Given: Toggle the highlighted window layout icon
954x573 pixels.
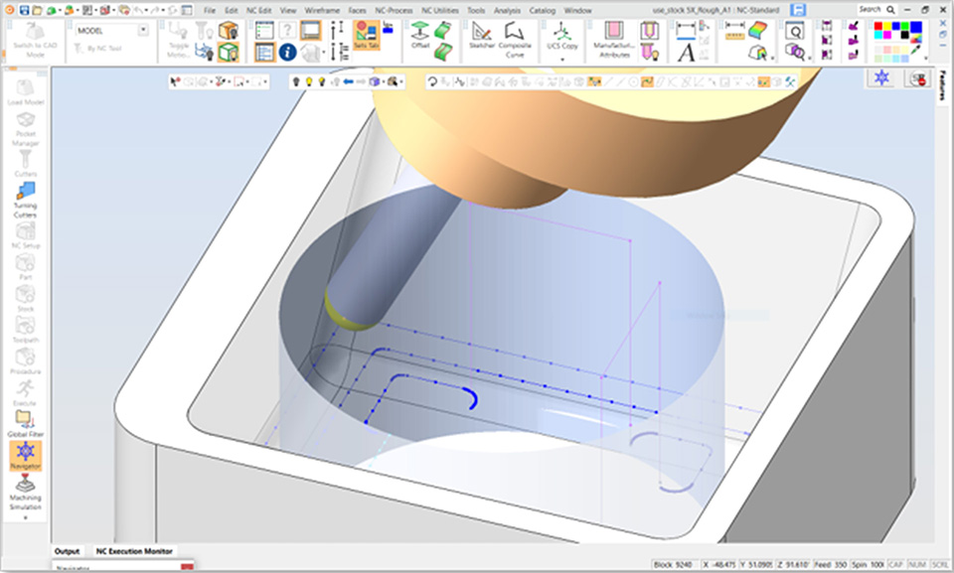Looking at the screenshot, I should [310, 31].
